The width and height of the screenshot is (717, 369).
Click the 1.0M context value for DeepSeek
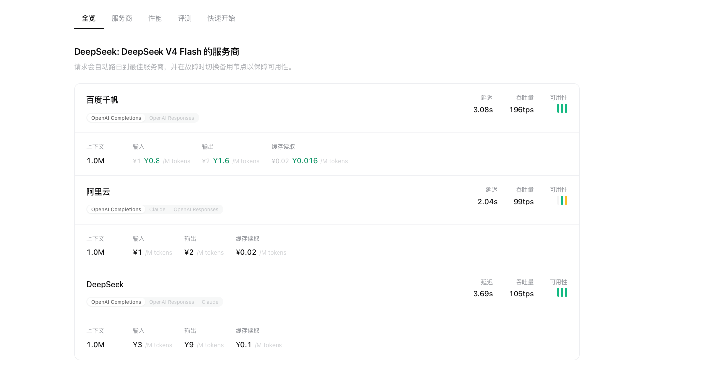(96, 345)
